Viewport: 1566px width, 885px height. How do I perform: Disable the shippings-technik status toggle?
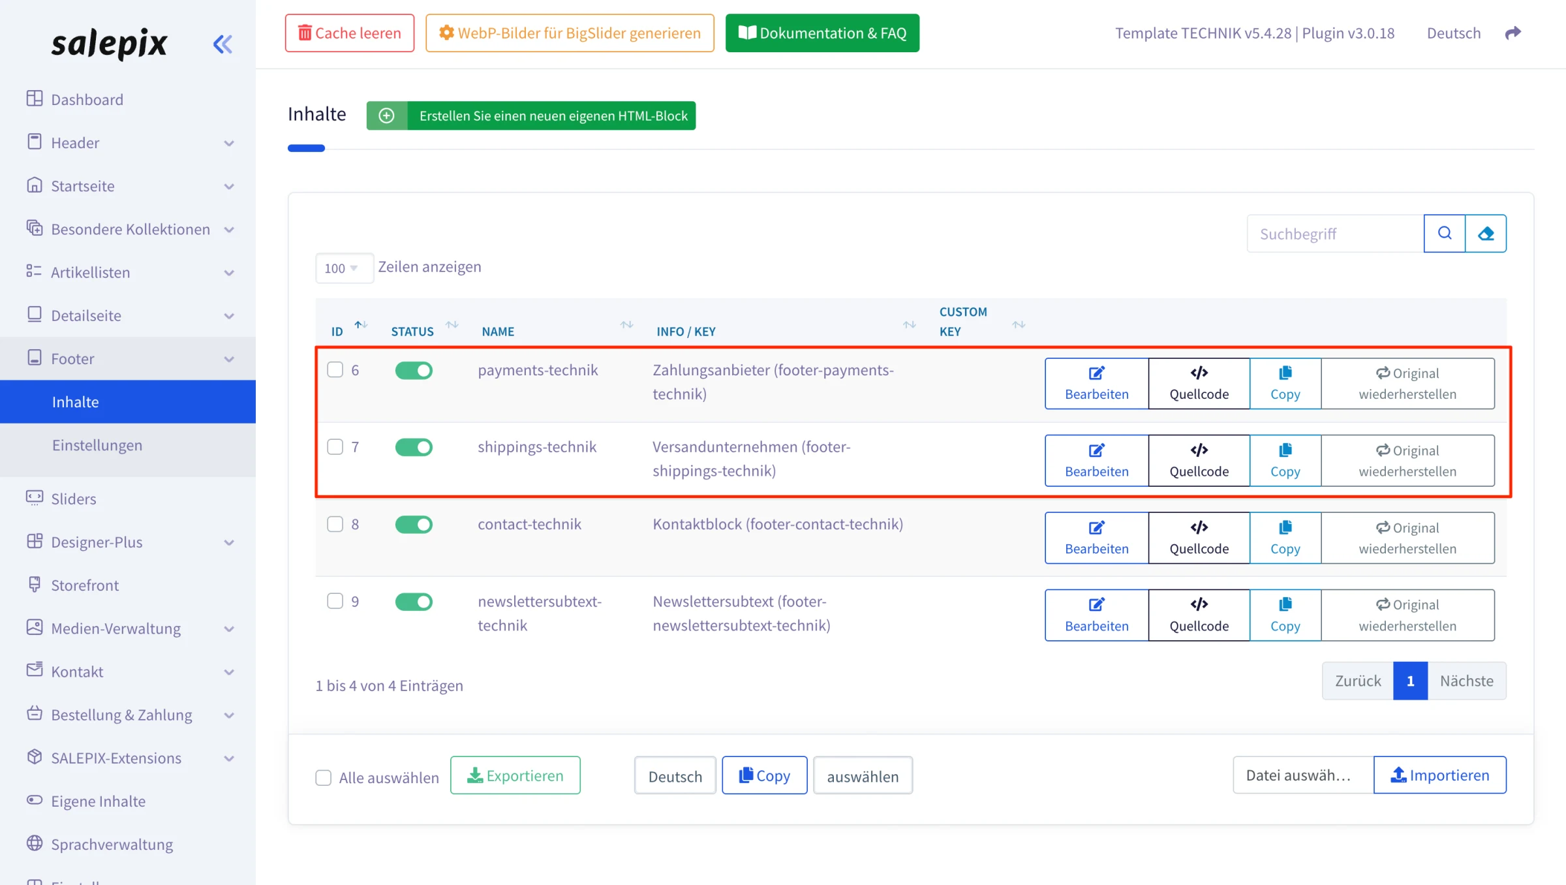point(414,447)
